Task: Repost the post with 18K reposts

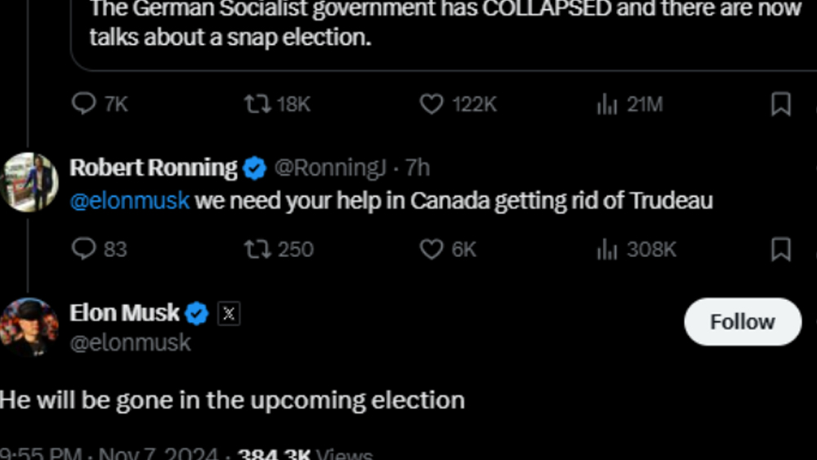Action: pos(257,104)
